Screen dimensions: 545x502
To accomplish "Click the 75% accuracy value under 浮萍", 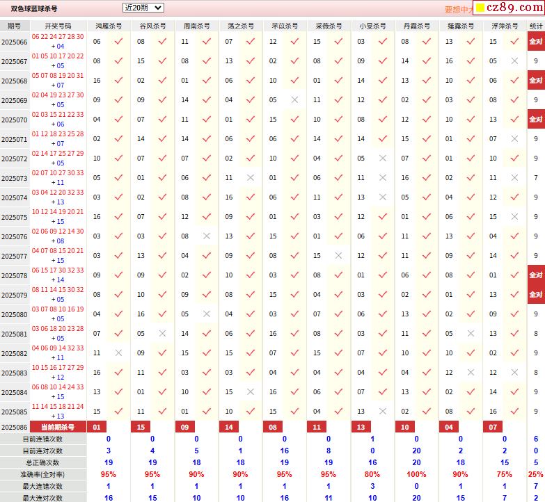I will [x=505, y=474].
